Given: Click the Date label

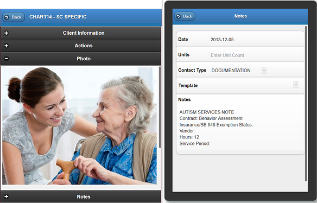Looking at the screenshot, I should point(183,40).
